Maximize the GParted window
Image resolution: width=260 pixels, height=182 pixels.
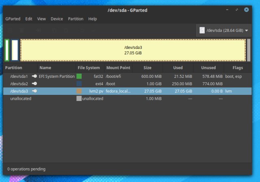[237, 10]
